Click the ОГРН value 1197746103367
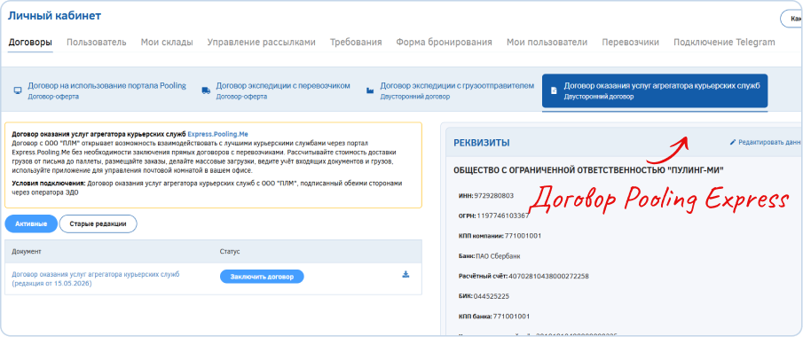Image resolution: width=803 pixels, height=337 pixels. 503,216
